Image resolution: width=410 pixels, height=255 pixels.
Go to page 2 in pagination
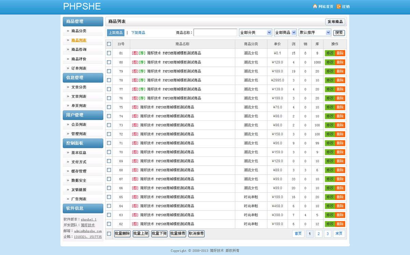tap(318, 233)
